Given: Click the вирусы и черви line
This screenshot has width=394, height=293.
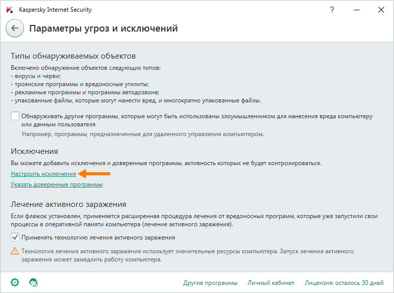Looking at the screenshot, I should [36, 76].
